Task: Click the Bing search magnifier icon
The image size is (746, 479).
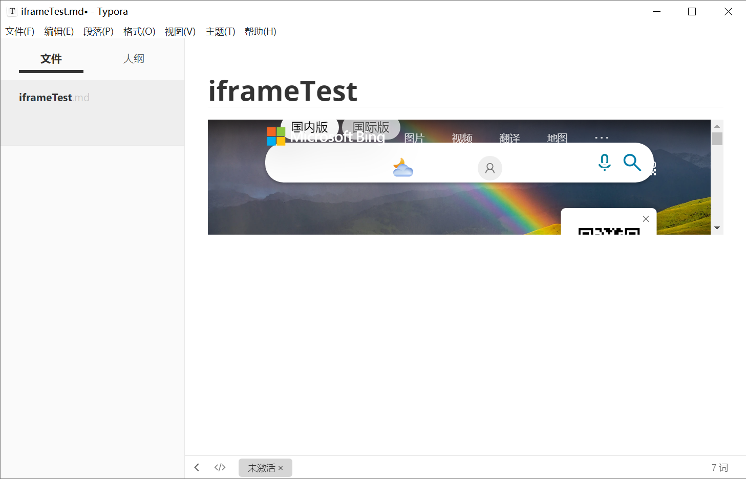Action: pos(632,163)
